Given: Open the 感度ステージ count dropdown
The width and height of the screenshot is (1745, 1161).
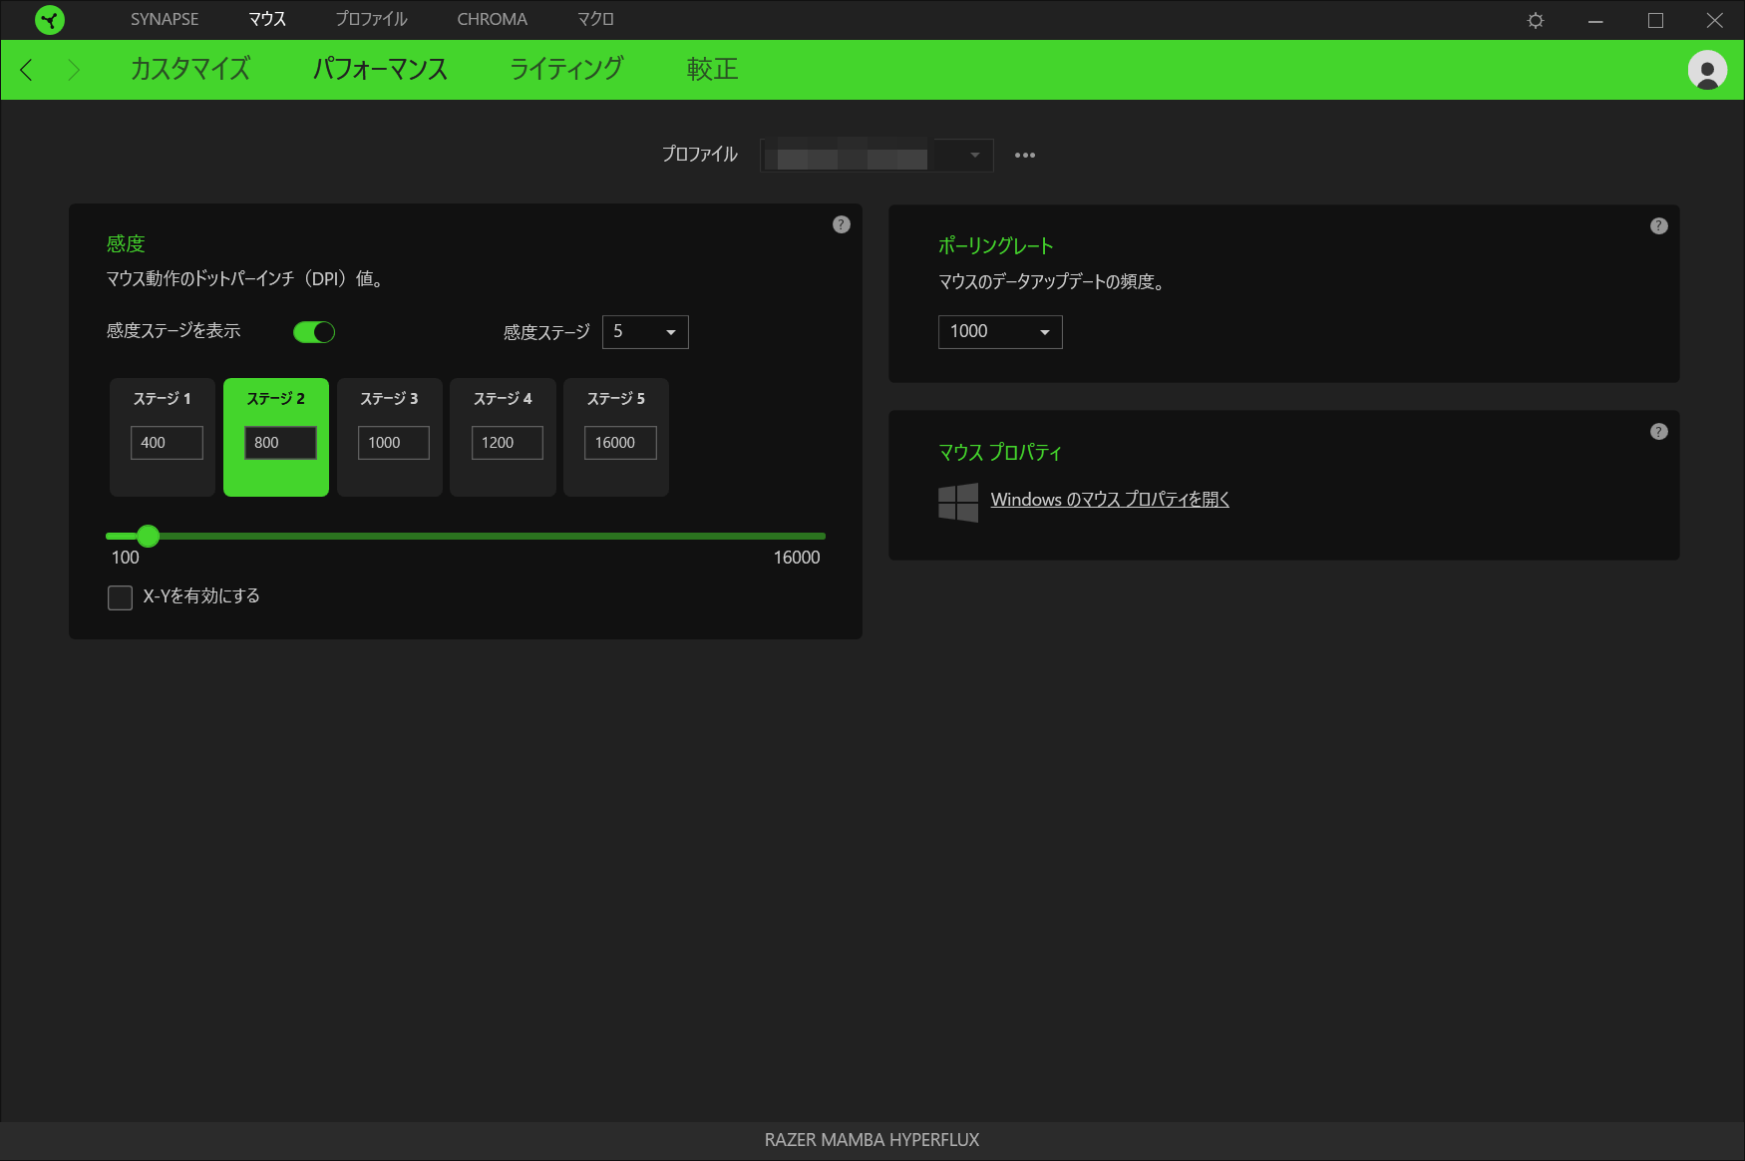Looking at the screenshot, I should [645, 332].
